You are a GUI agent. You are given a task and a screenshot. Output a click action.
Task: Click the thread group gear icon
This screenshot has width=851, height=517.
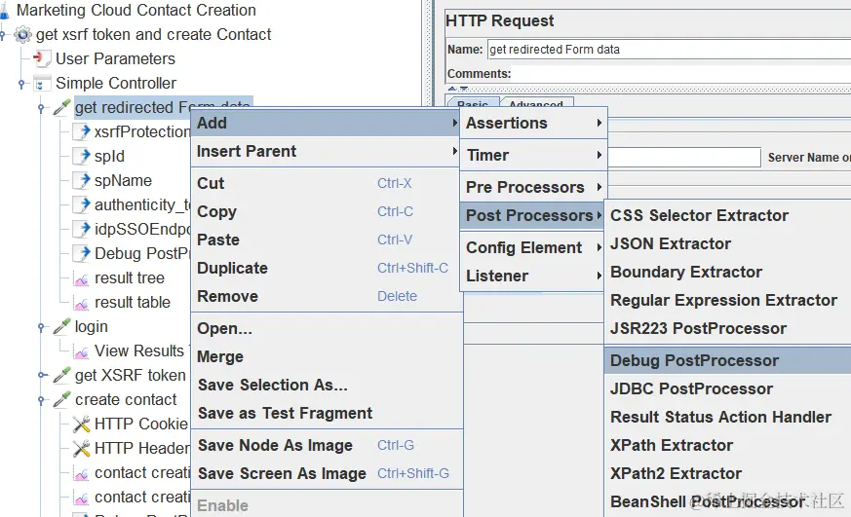(22, 35)
